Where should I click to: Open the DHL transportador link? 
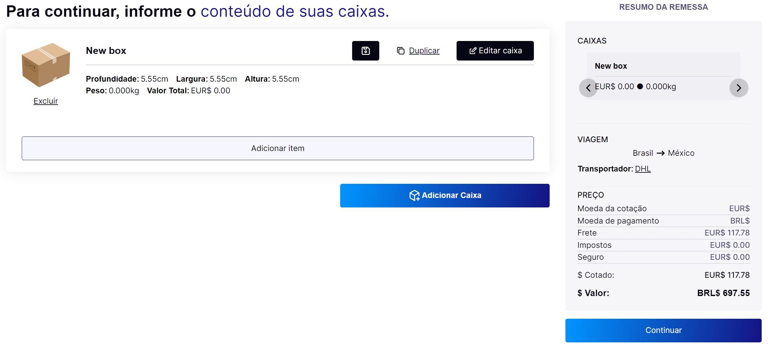click(643, 169)
